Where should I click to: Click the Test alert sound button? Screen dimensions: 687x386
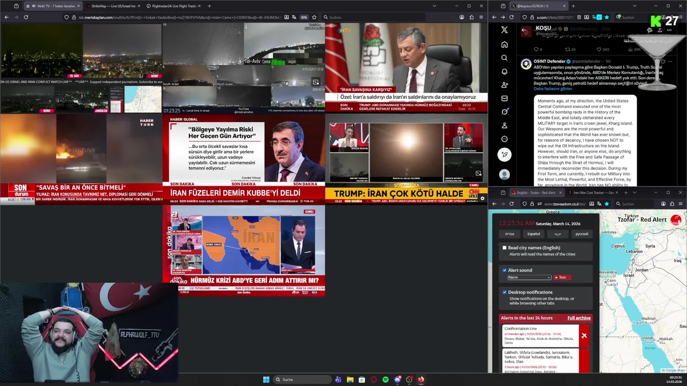pos(561,277)
